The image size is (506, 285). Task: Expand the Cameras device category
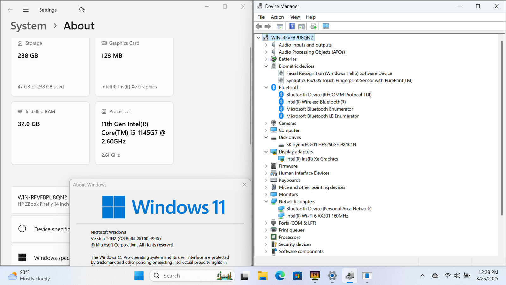[266, 123]
